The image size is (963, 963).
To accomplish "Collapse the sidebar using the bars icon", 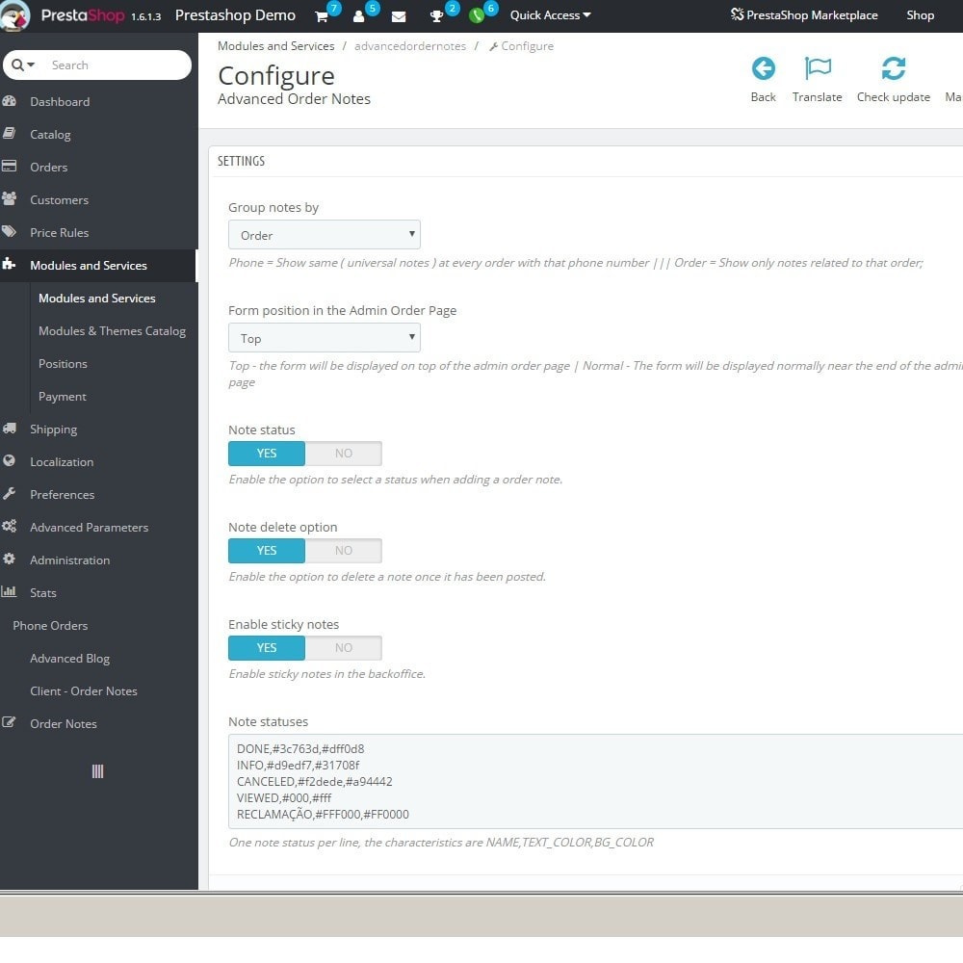I will (97, 771).
